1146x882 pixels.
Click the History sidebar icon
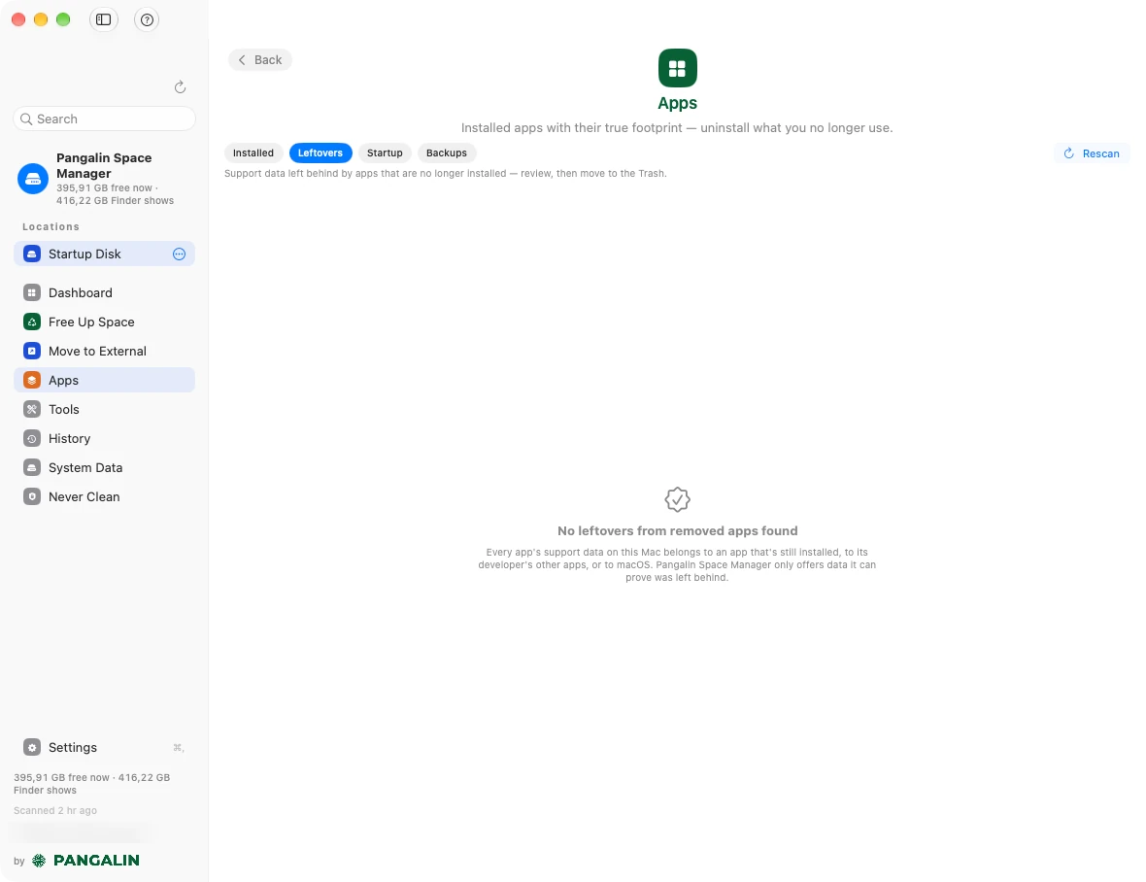(32, 439)
